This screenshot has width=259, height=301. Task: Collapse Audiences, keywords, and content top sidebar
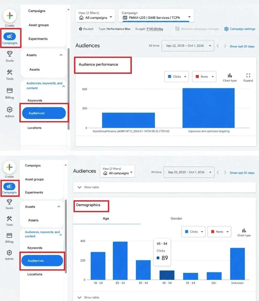[x=64, y=86]
